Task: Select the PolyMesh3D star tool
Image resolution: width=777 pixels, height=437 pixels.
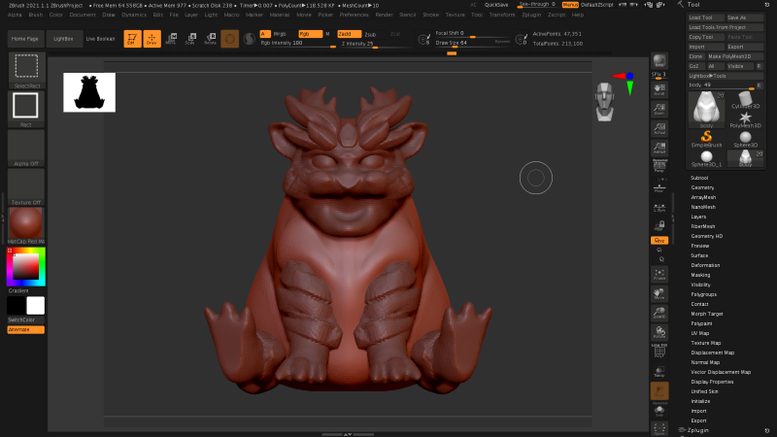Action: [x=746, y=119]
